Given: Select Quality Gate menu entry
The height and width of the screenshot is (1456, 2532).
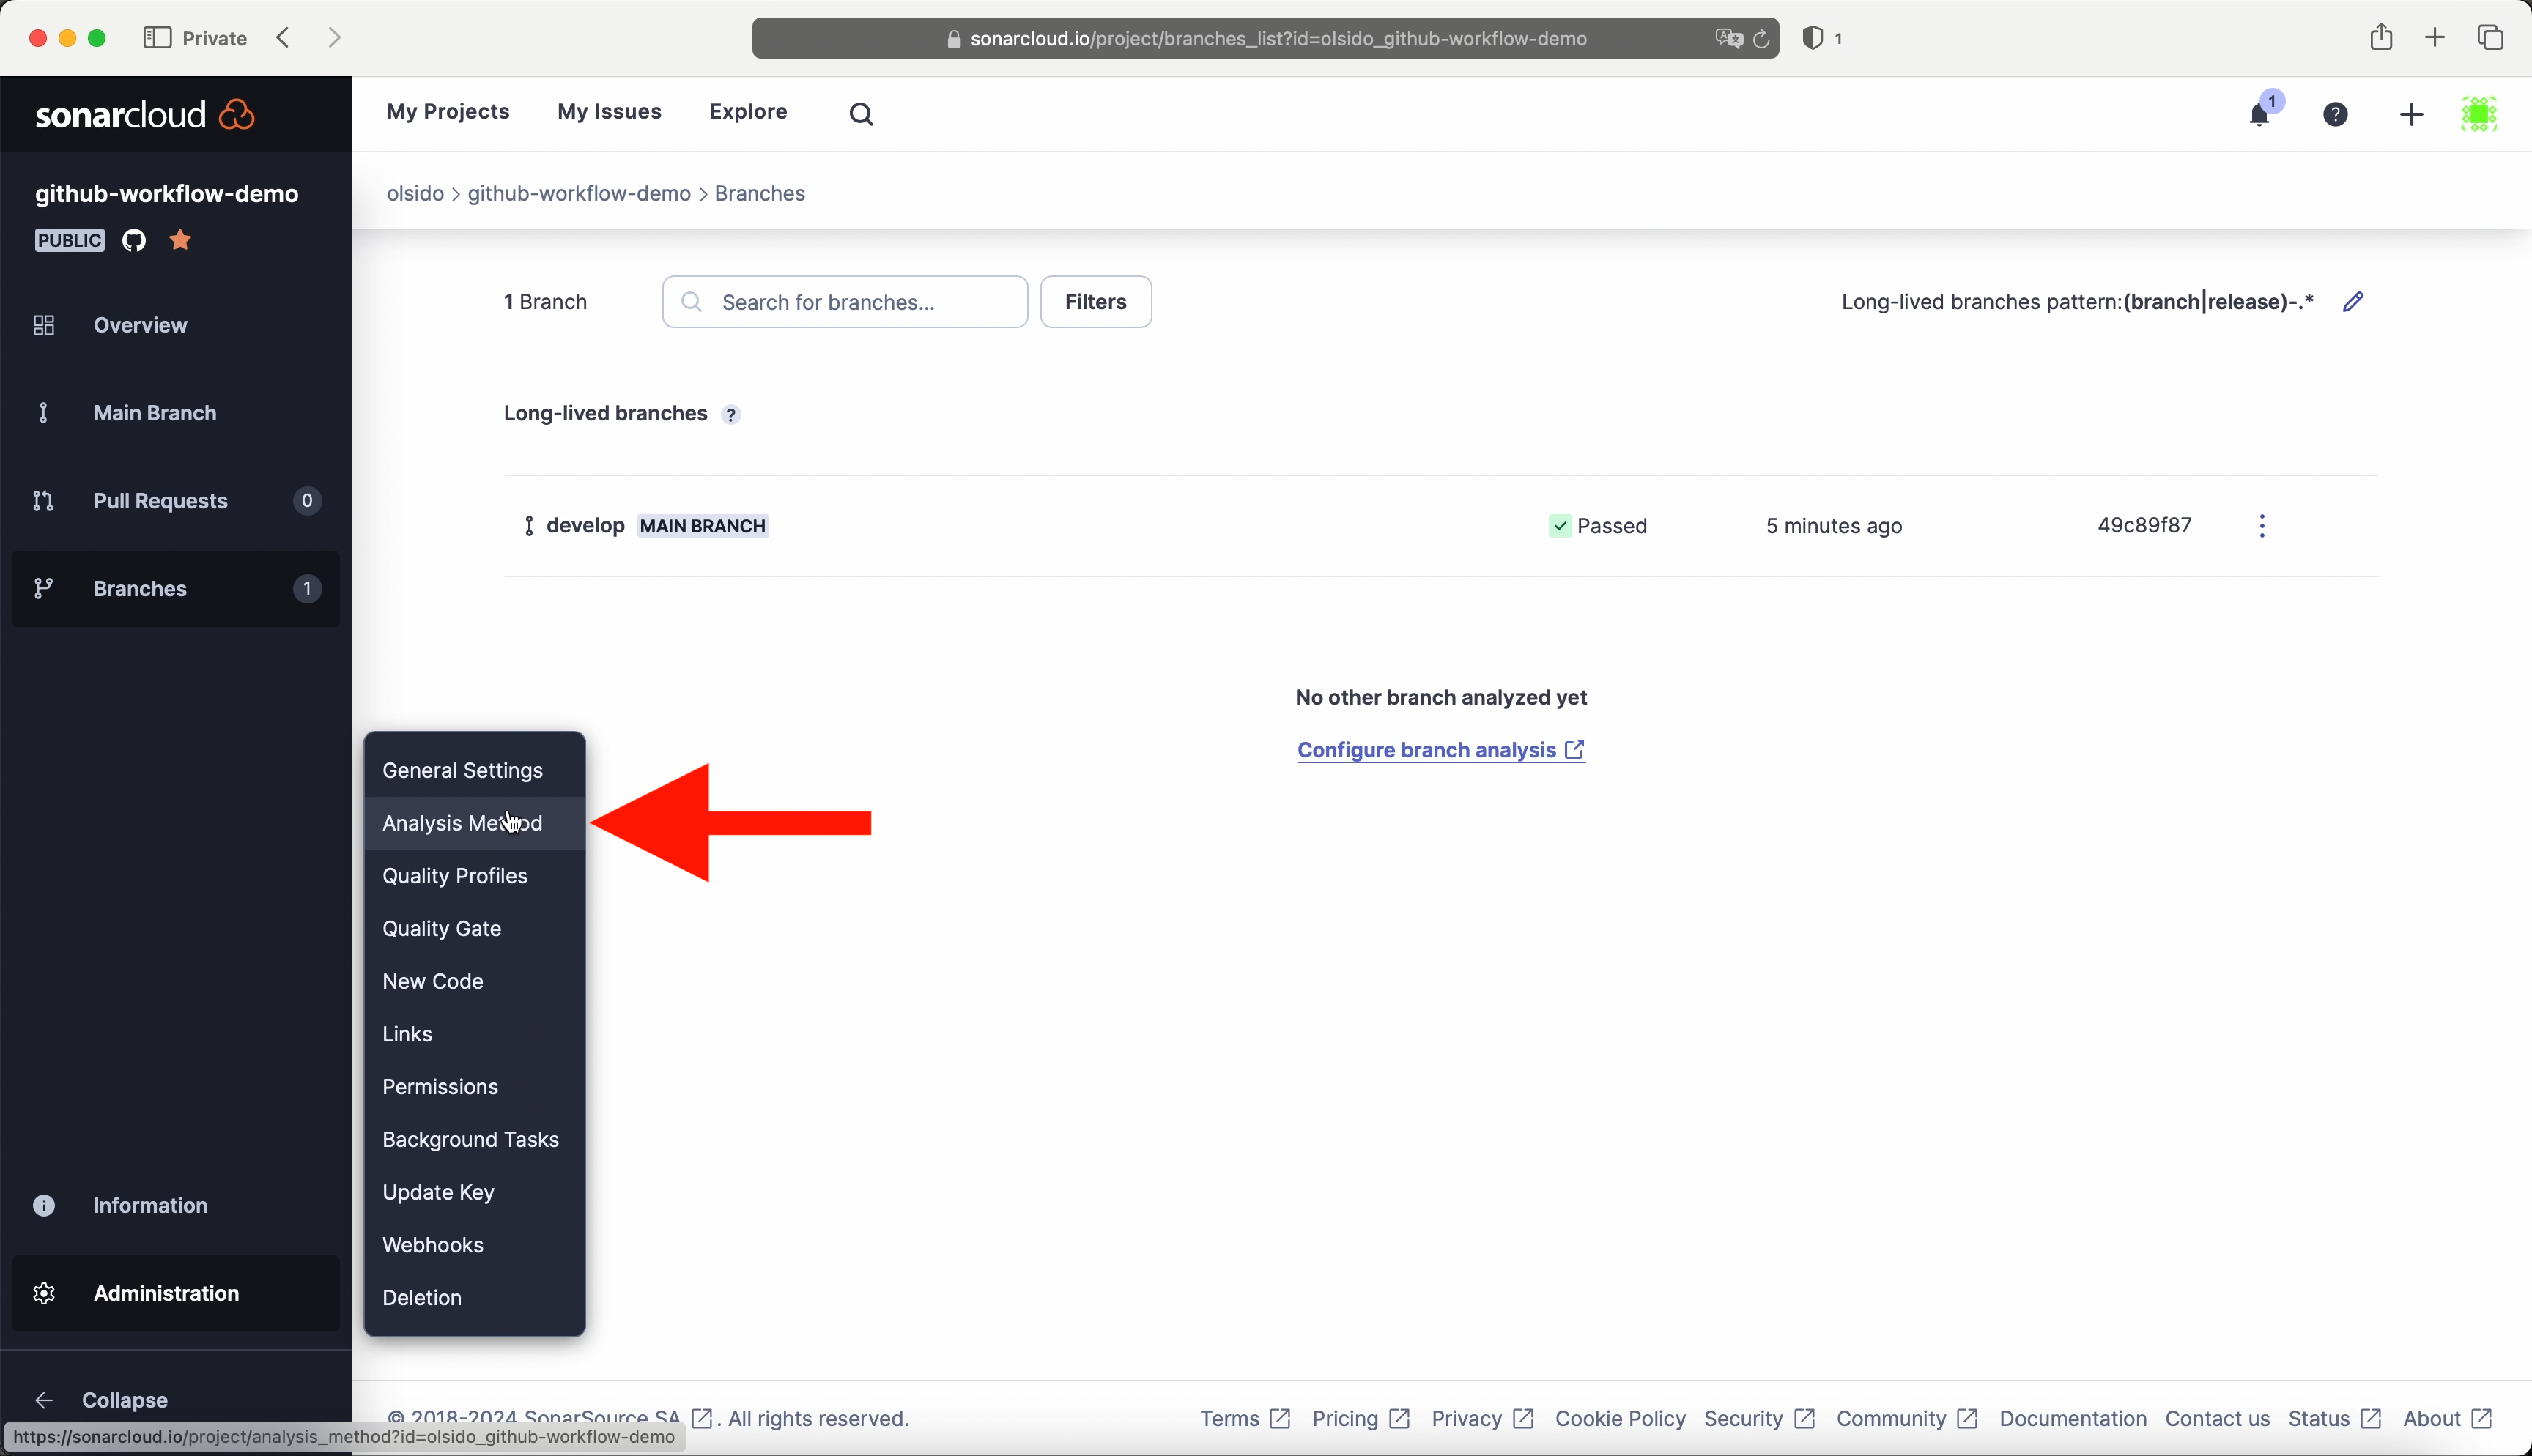Looking at the screenshot, I should coord(442,928).
